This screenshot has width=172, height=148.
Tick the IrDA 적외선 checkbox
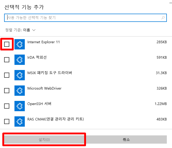[7, 60]
